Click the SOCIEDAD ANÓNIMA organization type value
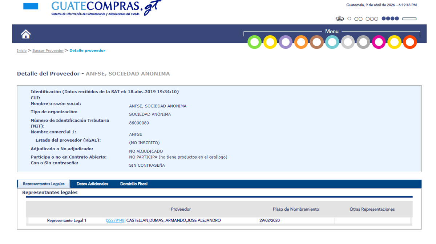This screenshot has height=244, width=436. tap(150, 114)
